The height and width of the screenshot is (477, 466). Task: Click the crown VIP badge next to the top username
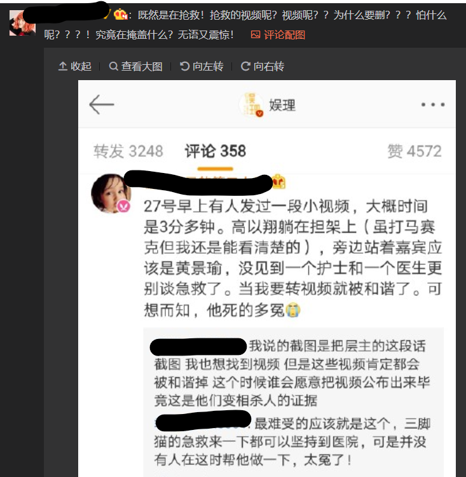pos(120,14)
